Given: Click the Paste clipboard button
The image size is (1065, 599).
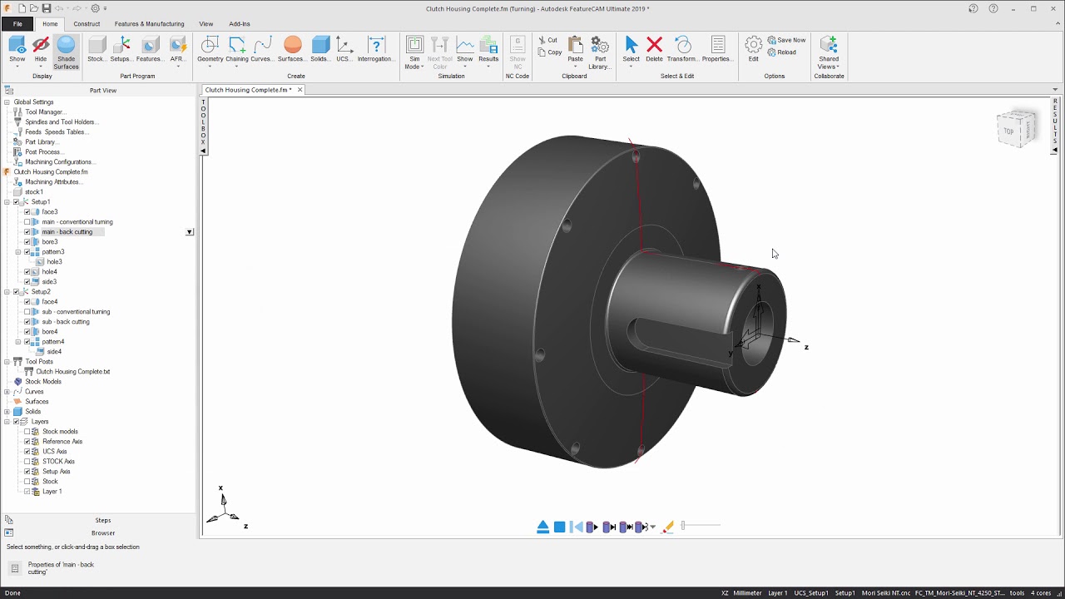Looking at the screenshot, I should 576,50.
